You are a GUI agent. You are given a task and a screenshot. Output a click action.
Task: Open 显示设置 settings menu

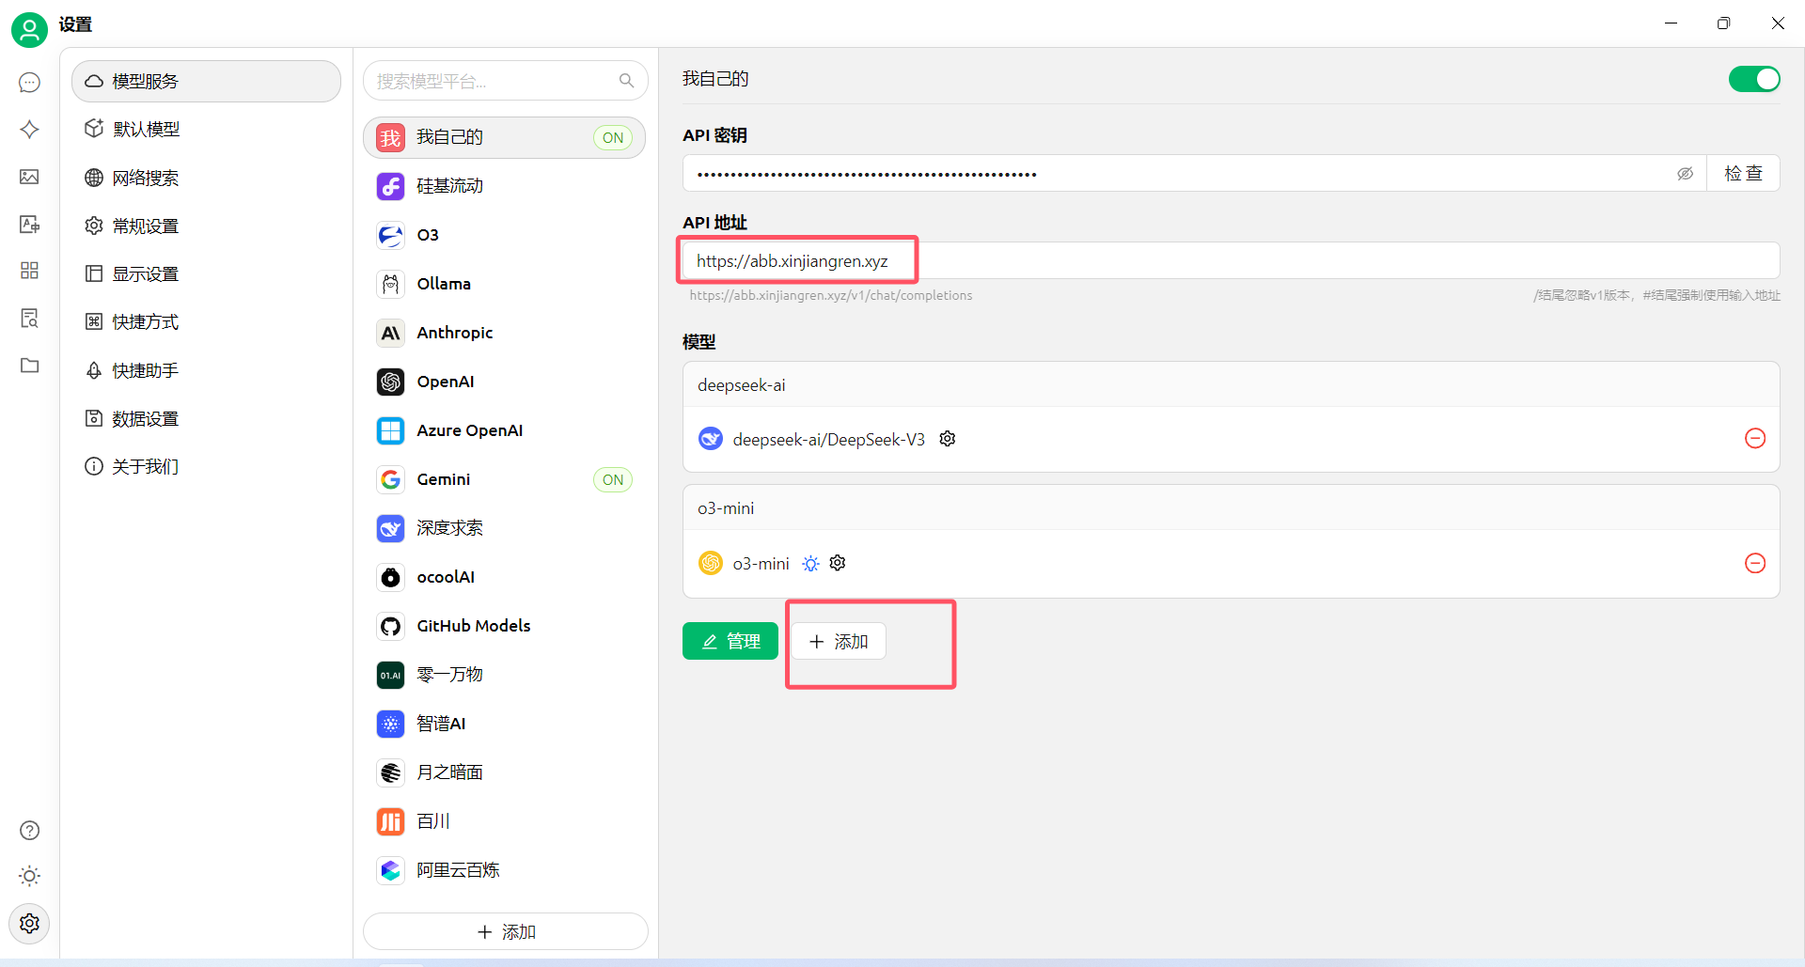pos(206,273)
